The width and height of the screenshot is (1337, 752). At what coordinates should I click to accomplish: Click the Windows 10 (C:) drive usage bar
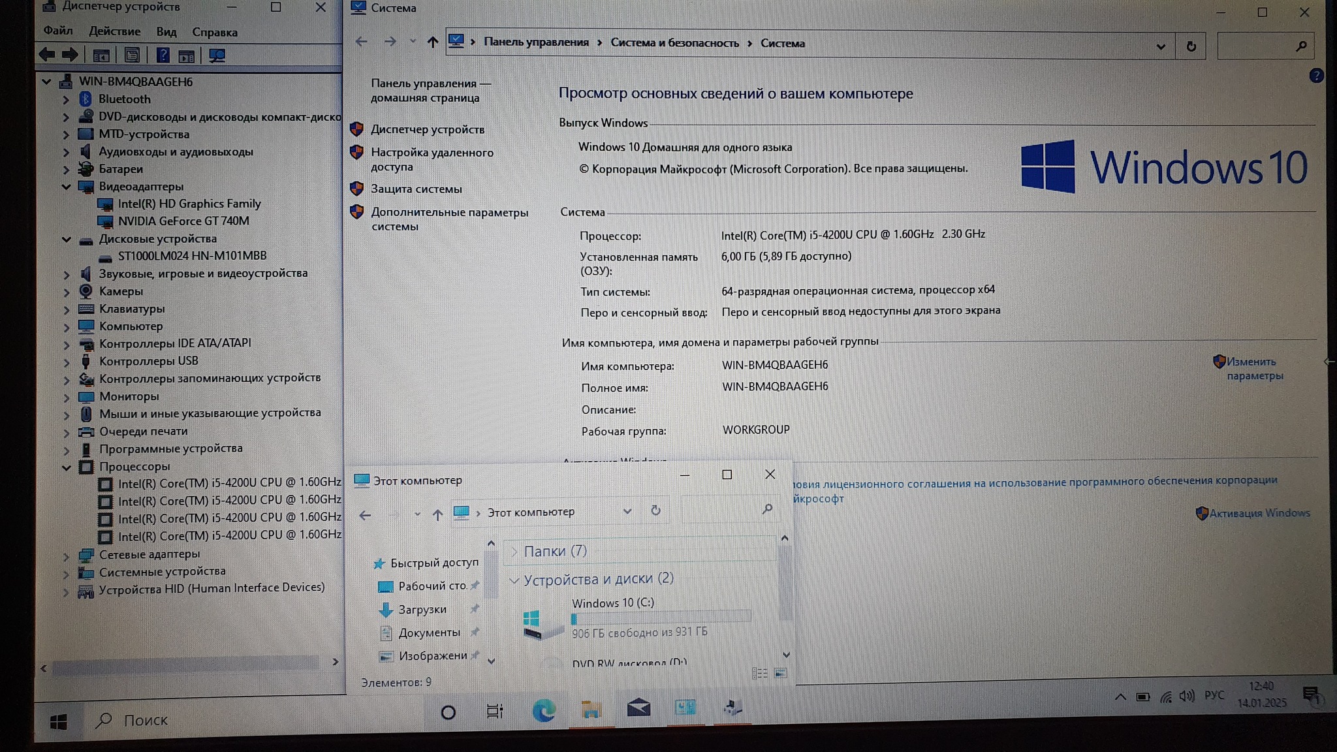(x=661, y=618)
